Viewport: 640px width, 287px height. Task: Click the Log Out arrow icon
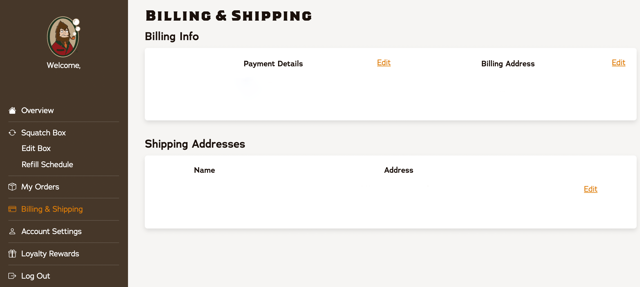click(x=12, y=276)
